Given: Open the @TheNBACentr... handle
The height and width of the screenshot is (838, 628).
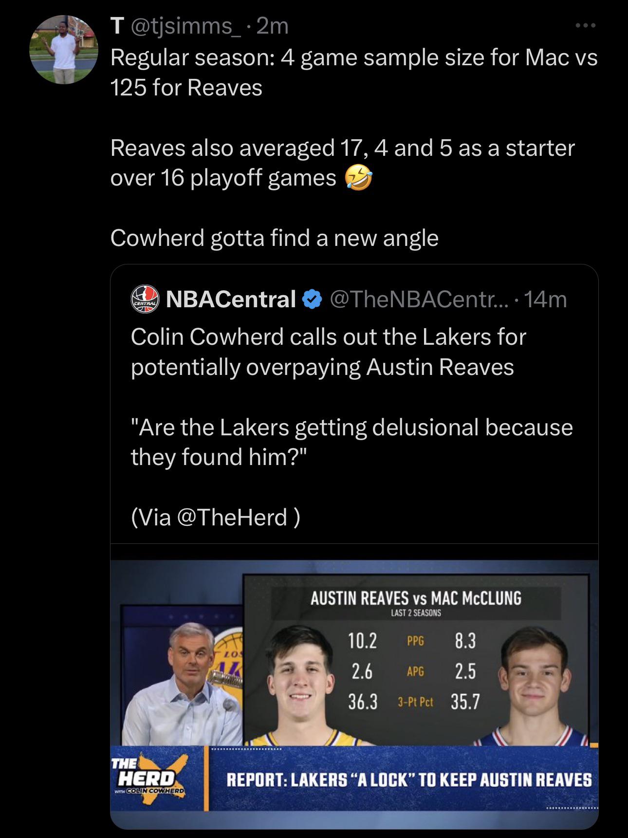Looking at the screenshot, I should coord(419,299).
